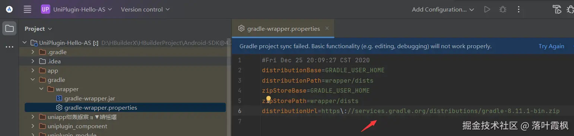The width and height of the screenshot is (574, 136).
Task: Click the Android Studio logo icon
Action: [9, 9]
